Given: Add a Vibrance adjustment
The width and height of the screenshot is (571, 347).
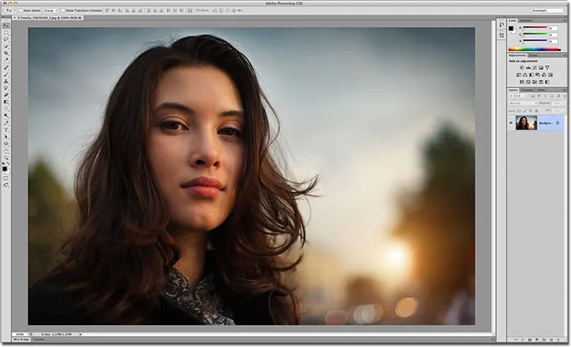Looking at the screenshot, I should (547, 68).
